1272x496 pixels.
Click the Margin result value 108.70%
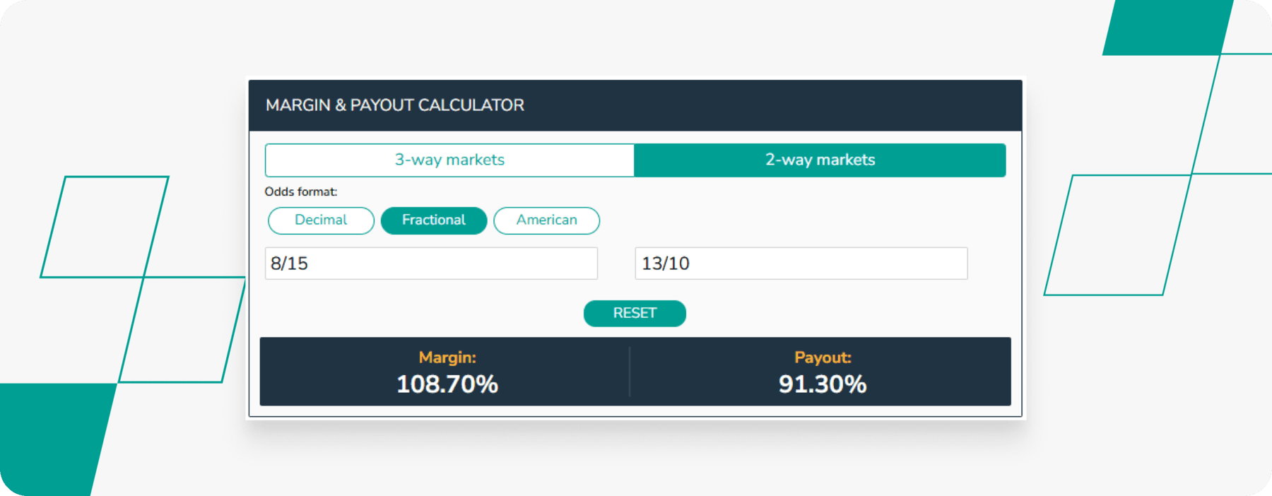(x=447, y=385)
